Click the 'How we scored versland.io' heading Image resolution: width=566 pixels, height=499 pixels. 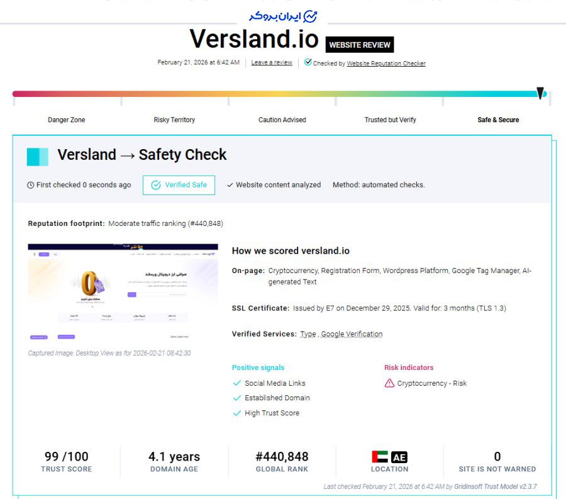[x=291, y=251]
